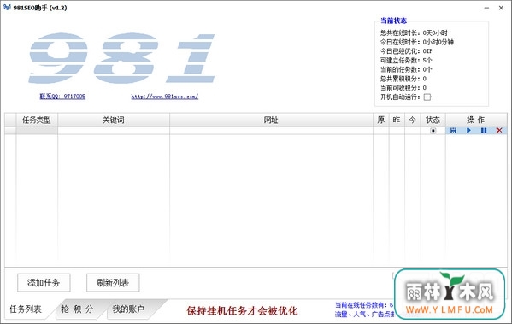This screenshot has width=512, height=324.
Task: Enable the 开机自动运行 checkbox
Action: click(x=427, y=97)
